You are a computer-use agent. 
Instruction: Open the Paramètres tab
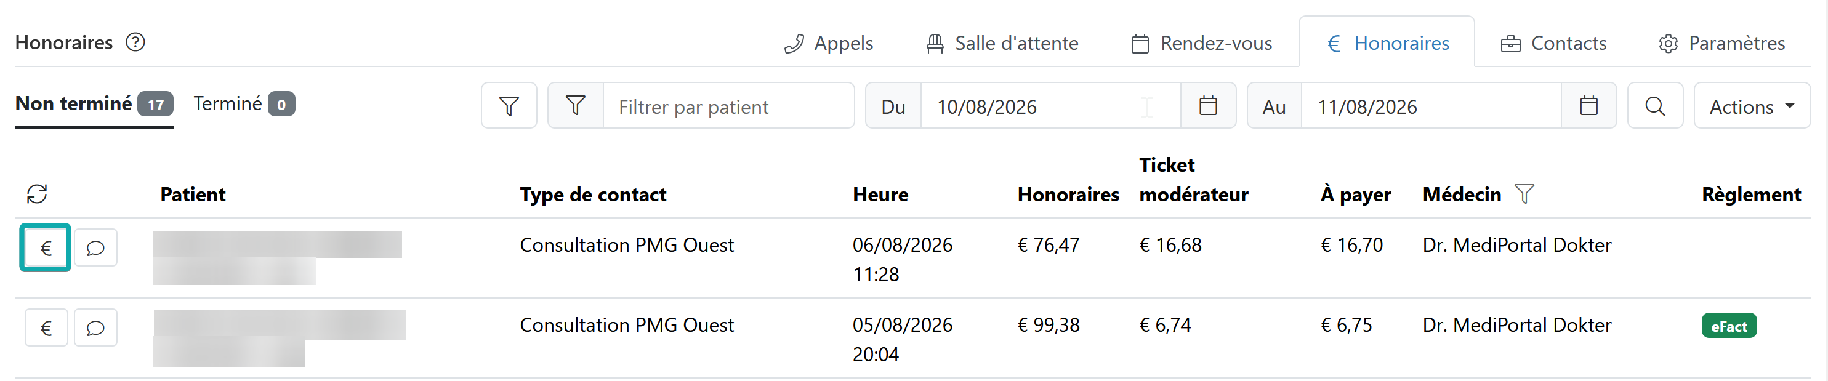click(x=1721, y=43)
